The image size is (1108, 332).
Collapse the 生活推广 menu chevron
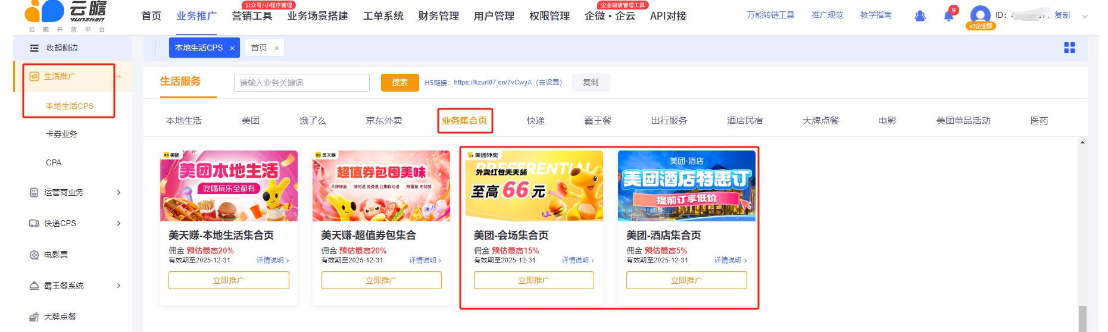tap(118, 76)
